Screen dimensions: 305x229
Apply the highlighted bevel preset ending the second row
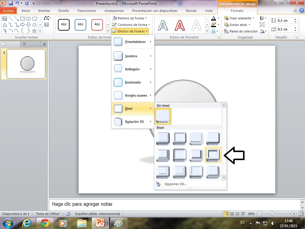point(213,155)
